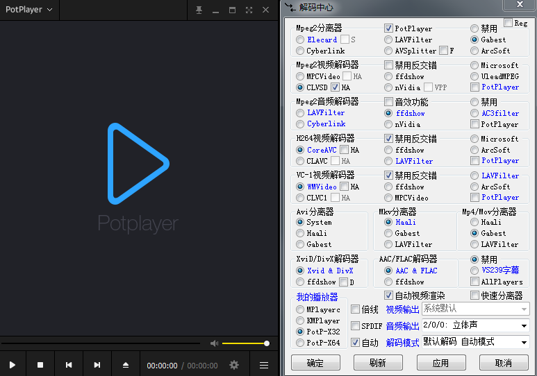
Task: Click the 解码模式 link label
Action: click(402, 343)
